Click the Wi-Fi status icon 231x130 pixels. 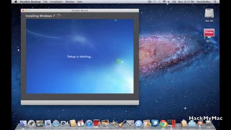point(164,2)
